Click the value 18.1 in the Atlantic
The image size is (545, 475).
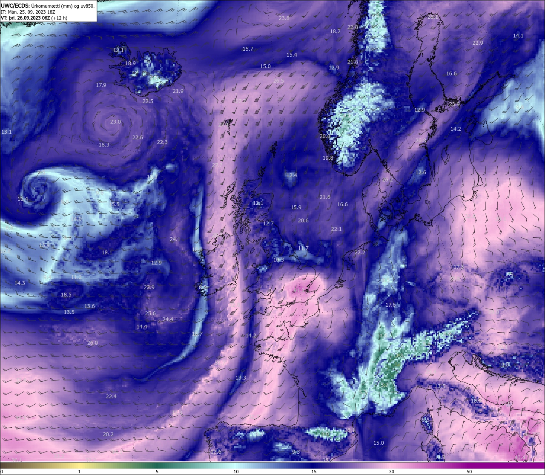pos(107,252)
